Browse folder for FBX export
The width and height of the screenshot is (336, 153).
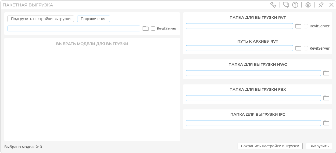[x=326, y=98]
